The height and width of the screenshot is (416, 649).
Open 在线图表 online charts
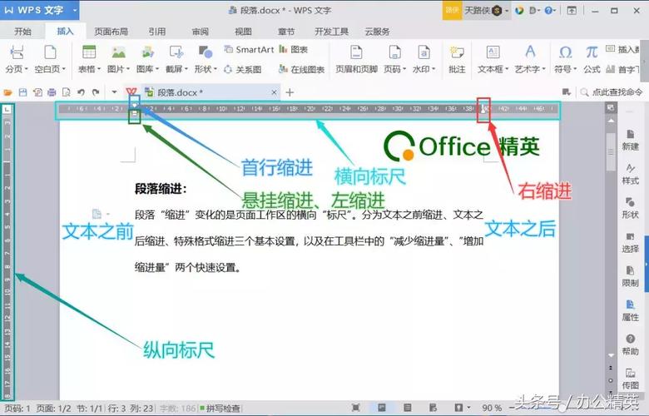301,70
